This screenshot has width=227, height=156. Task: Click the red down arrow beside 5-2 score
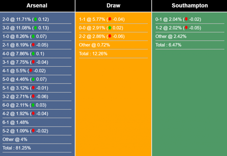(33, 131)
